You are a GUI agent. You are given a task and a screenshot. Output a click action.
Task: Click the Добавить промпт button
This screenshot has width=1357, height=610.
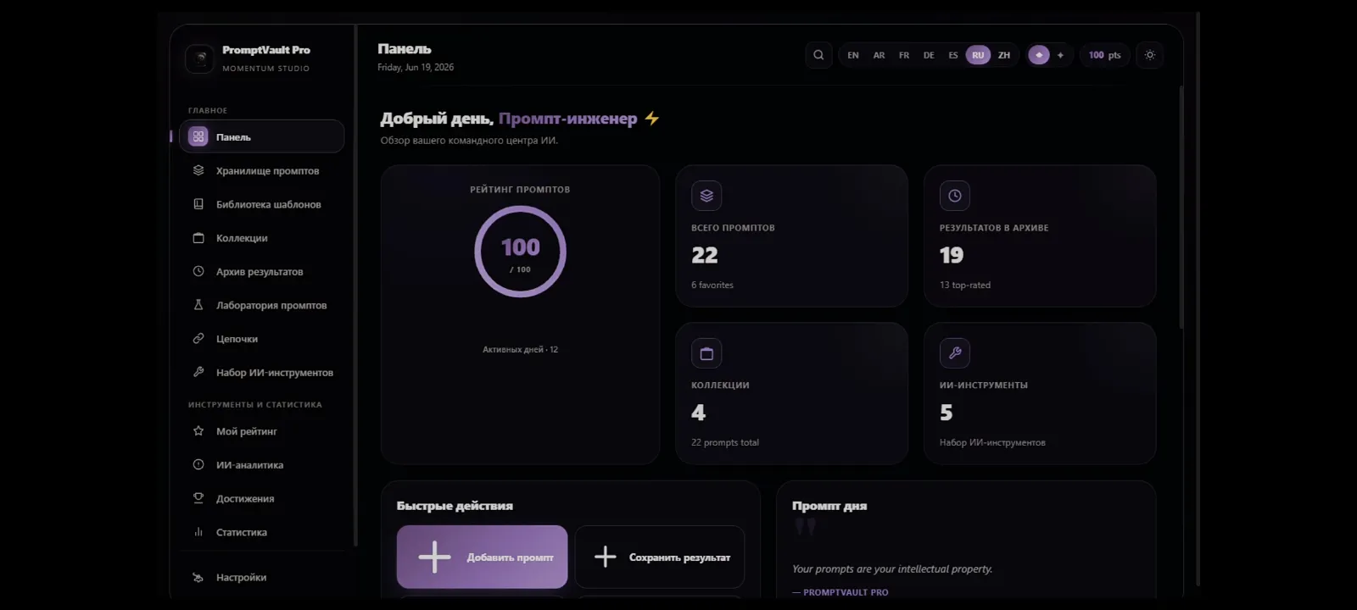[x=482, y=557]
